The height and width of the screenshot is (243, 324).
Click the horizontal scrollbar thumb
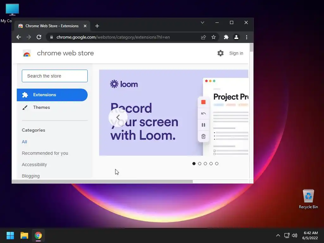(102, 182)
